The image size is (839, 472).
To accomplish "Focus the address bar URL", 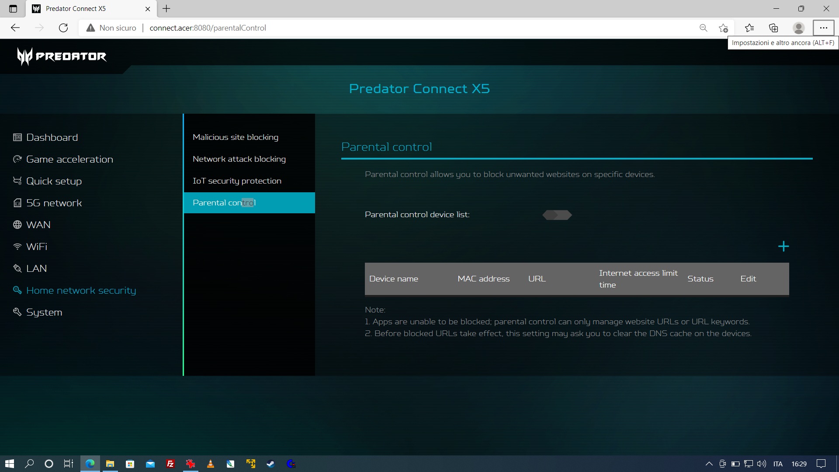I will click(208, 28).
